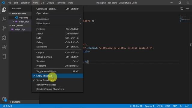Toggle Render Whitespace
192x108 pixels.
pyautogui.click(x=57, y=85)
